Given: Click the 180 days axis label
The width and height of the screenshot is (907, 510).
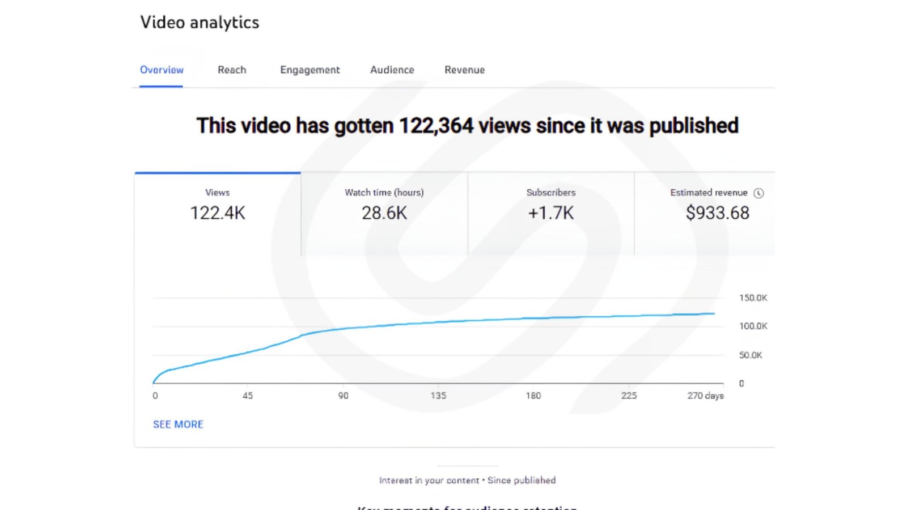Looking at the screenshot, I should coord(533,396).
